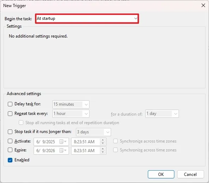Uncheck the Enabled checkbox
The image size is (209, 183).
pos(10,160)
